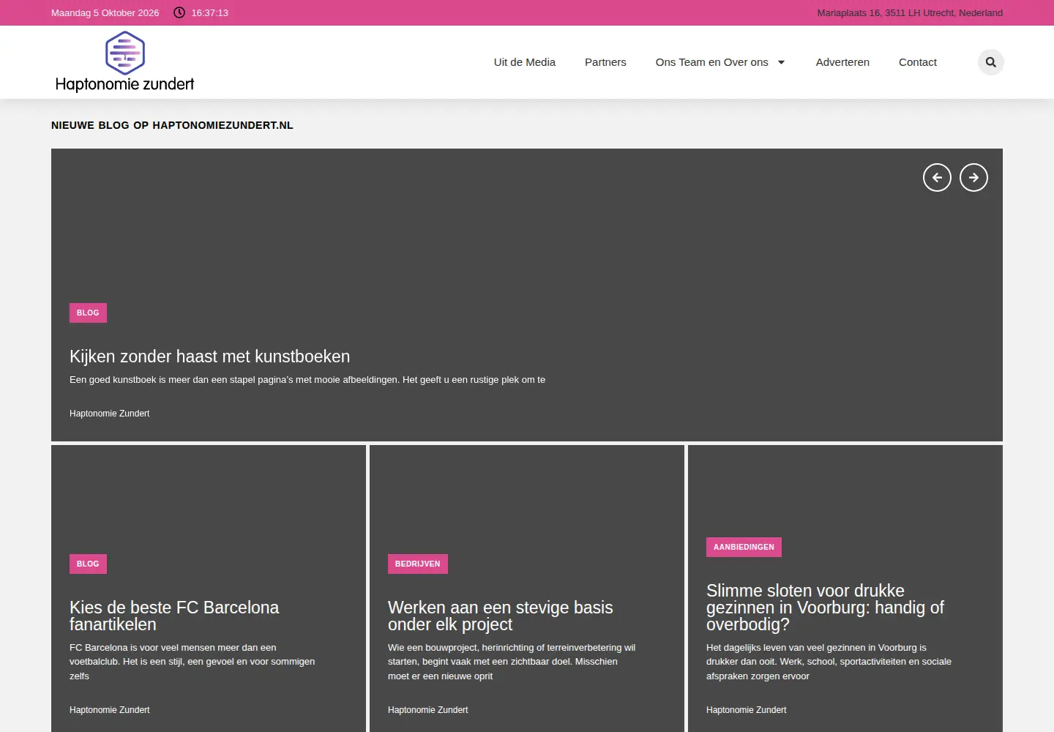Screen dimensions: 1054x732
Task: Click the Haptonomie zundert logo
Action: 124,62
